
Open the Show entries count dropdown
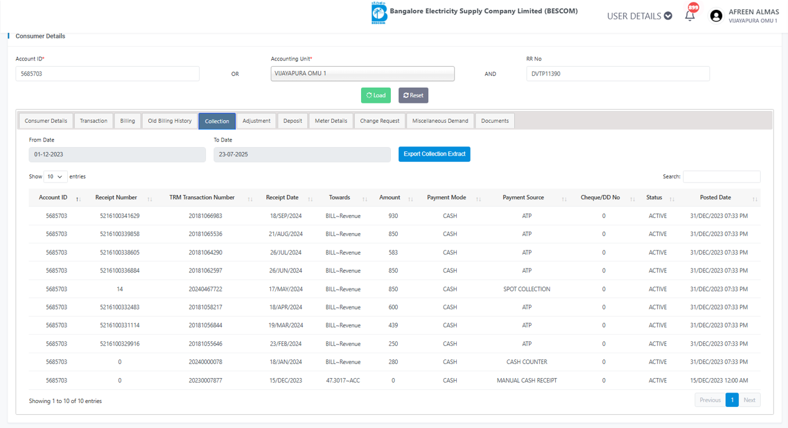56,177
